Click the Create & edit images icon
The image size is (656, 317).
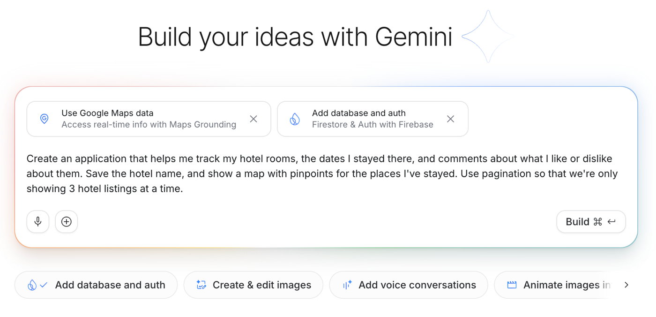201,285
